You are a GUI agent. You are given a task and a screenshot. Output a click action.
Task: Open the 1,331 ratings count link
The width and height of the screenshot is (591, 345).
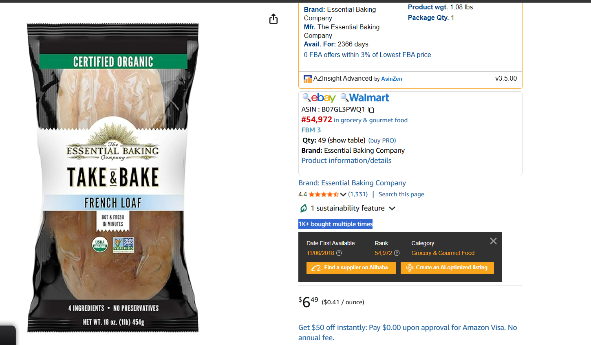click(x=358, y=194)
